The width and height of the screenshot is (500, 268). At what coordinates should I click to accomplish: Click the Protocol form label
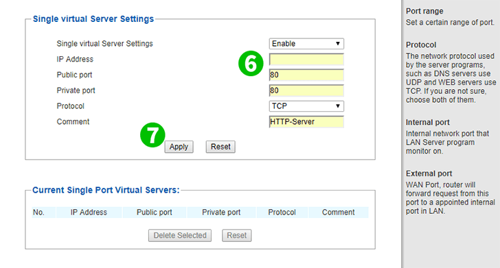pos(71,106)
